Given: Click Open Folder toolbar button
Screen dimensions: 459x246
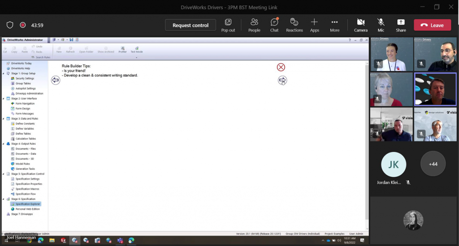Looking at the screenshot, I should point(86,50).
